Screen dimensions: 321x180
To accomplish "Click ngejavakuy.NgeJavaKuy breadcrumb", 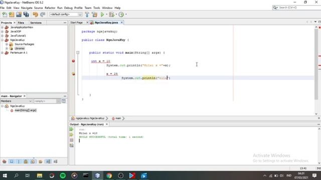I will pos(90,118).
